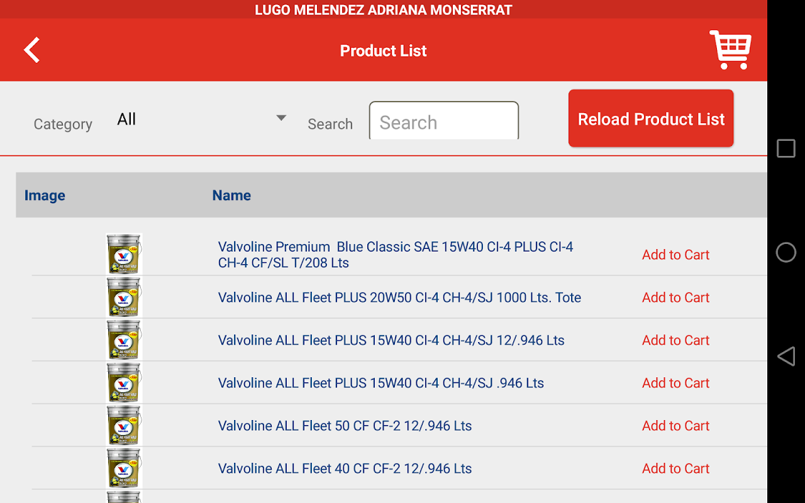
Task: Tap the Android home circle button
Action: click(x=786, y=252)
